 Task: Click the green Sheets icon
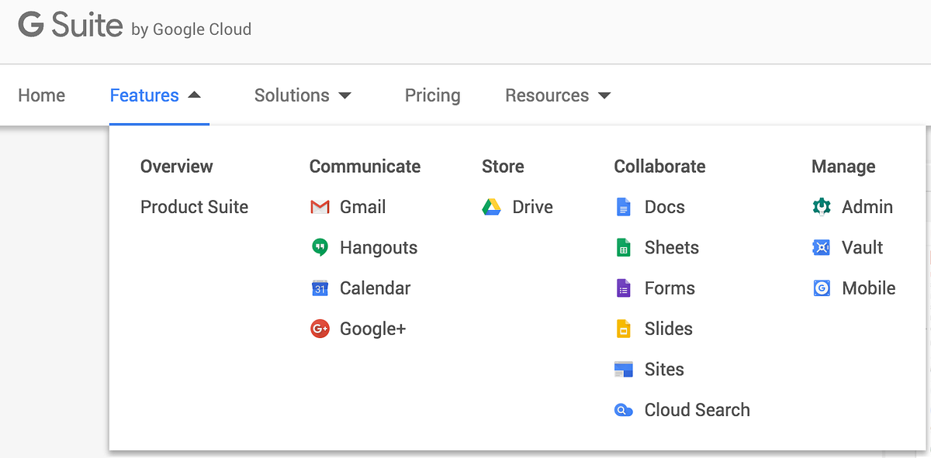pyautogui.click(x=623, y=248)
